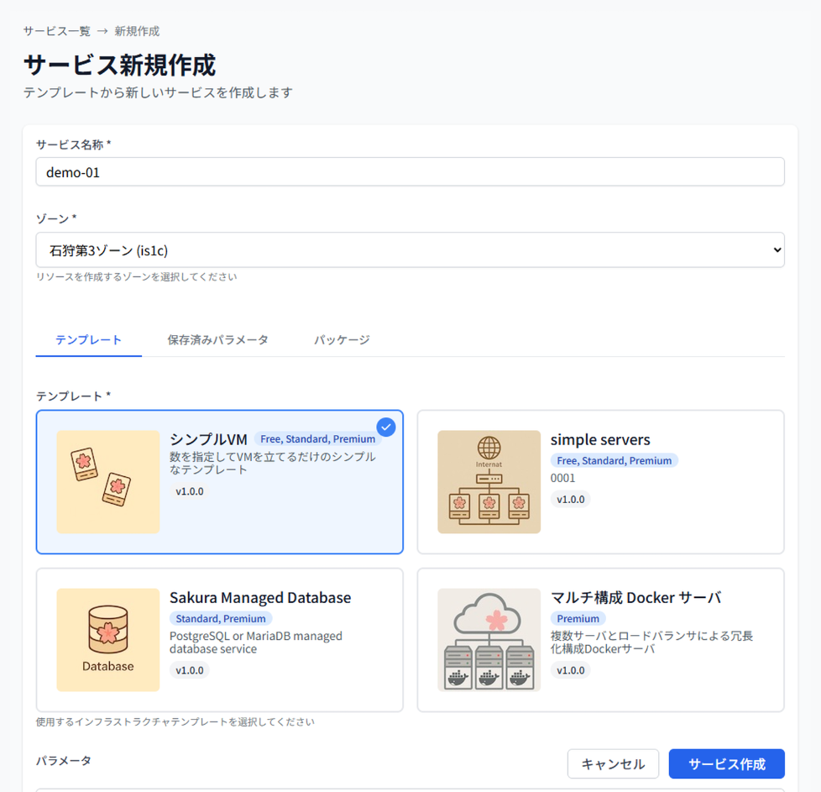Select the シンプルVM template title
Screen dimensions: 821x792
click(x=208, y=439)
